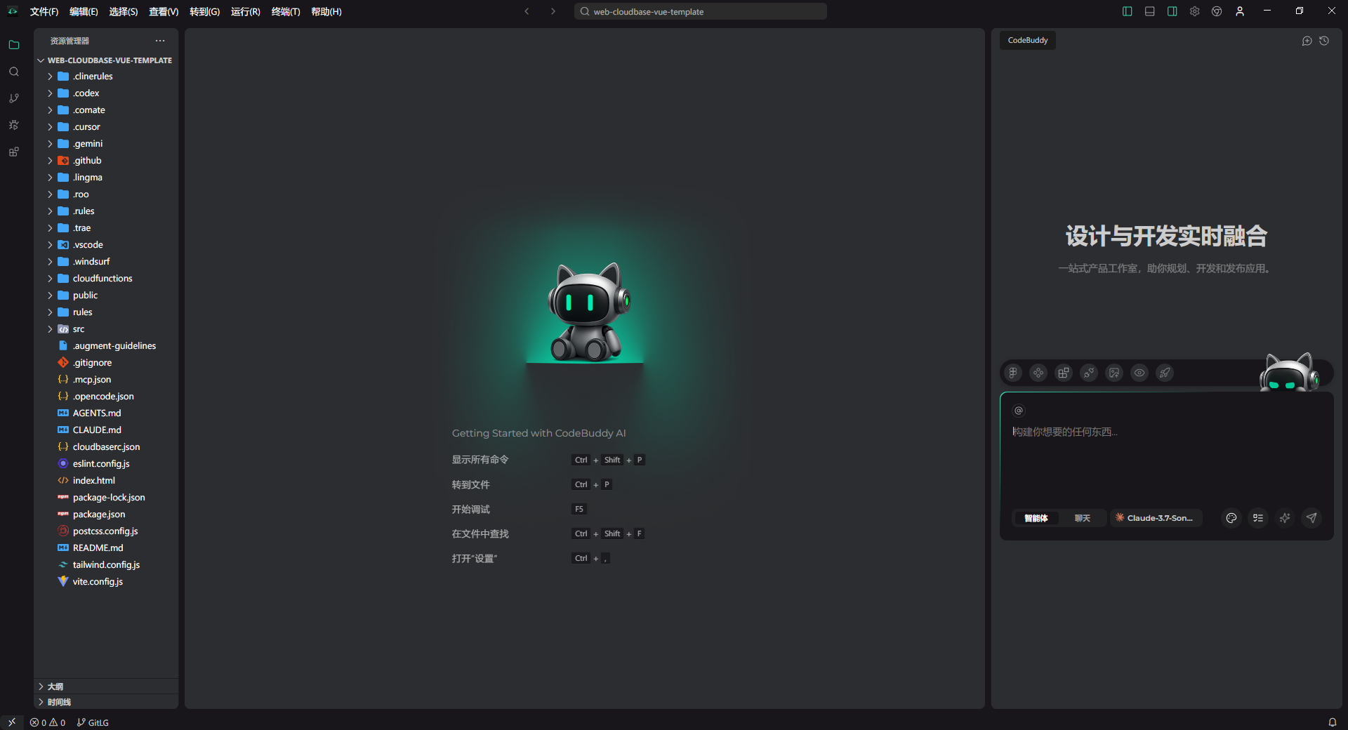Screen dimensions: 1348x730
Task: Toggle the primary side bar layout
Action: tap(1127, 11)
